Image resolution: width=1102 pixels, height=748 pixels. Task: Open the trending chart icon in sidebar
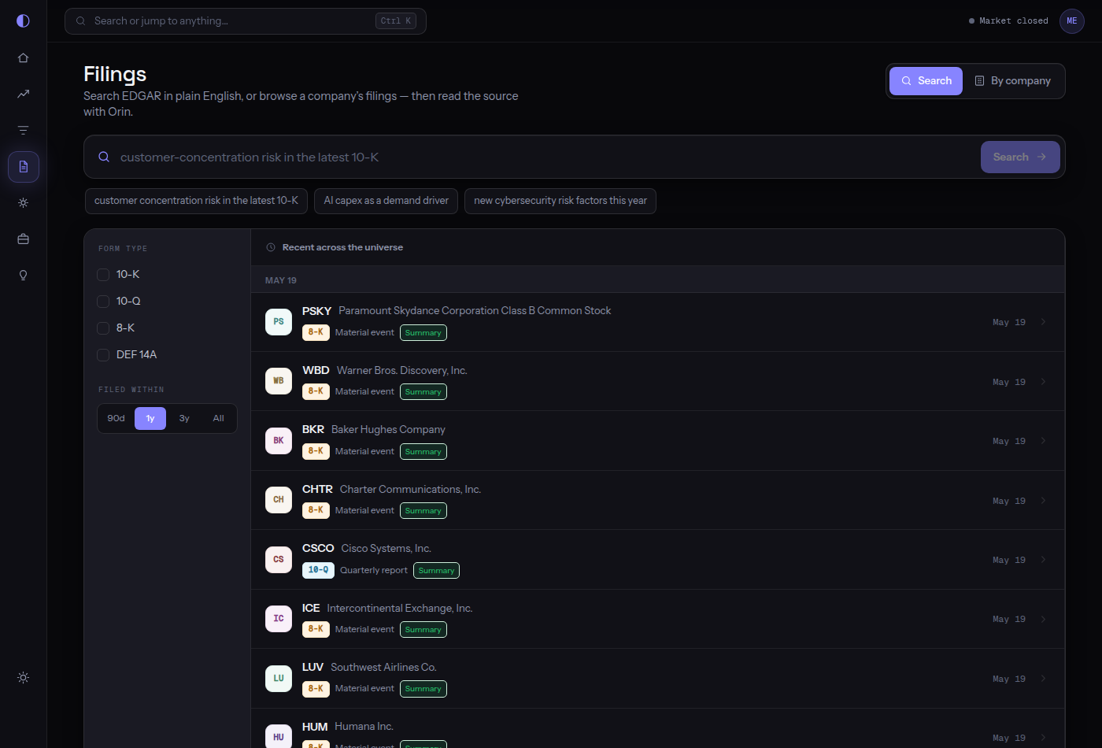pos(24,94)
